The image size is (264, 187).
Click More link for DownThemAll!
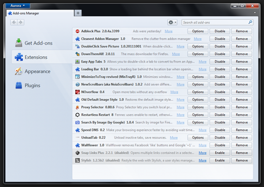pos(176,54)
